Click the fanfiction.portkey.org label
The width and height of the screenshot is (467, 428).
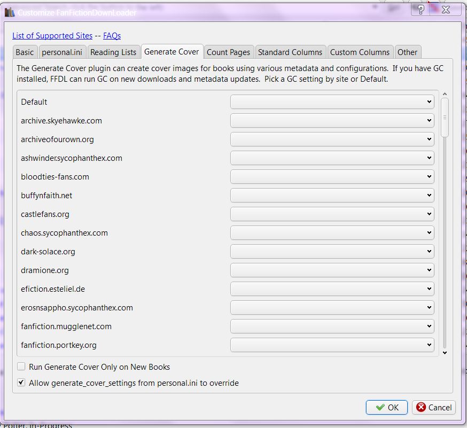click(x=59, y=345)
